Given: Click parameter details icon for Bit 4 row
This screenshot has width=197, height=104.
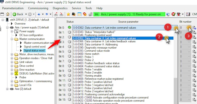Looking at the screenshot, I should tap(194, 47).
